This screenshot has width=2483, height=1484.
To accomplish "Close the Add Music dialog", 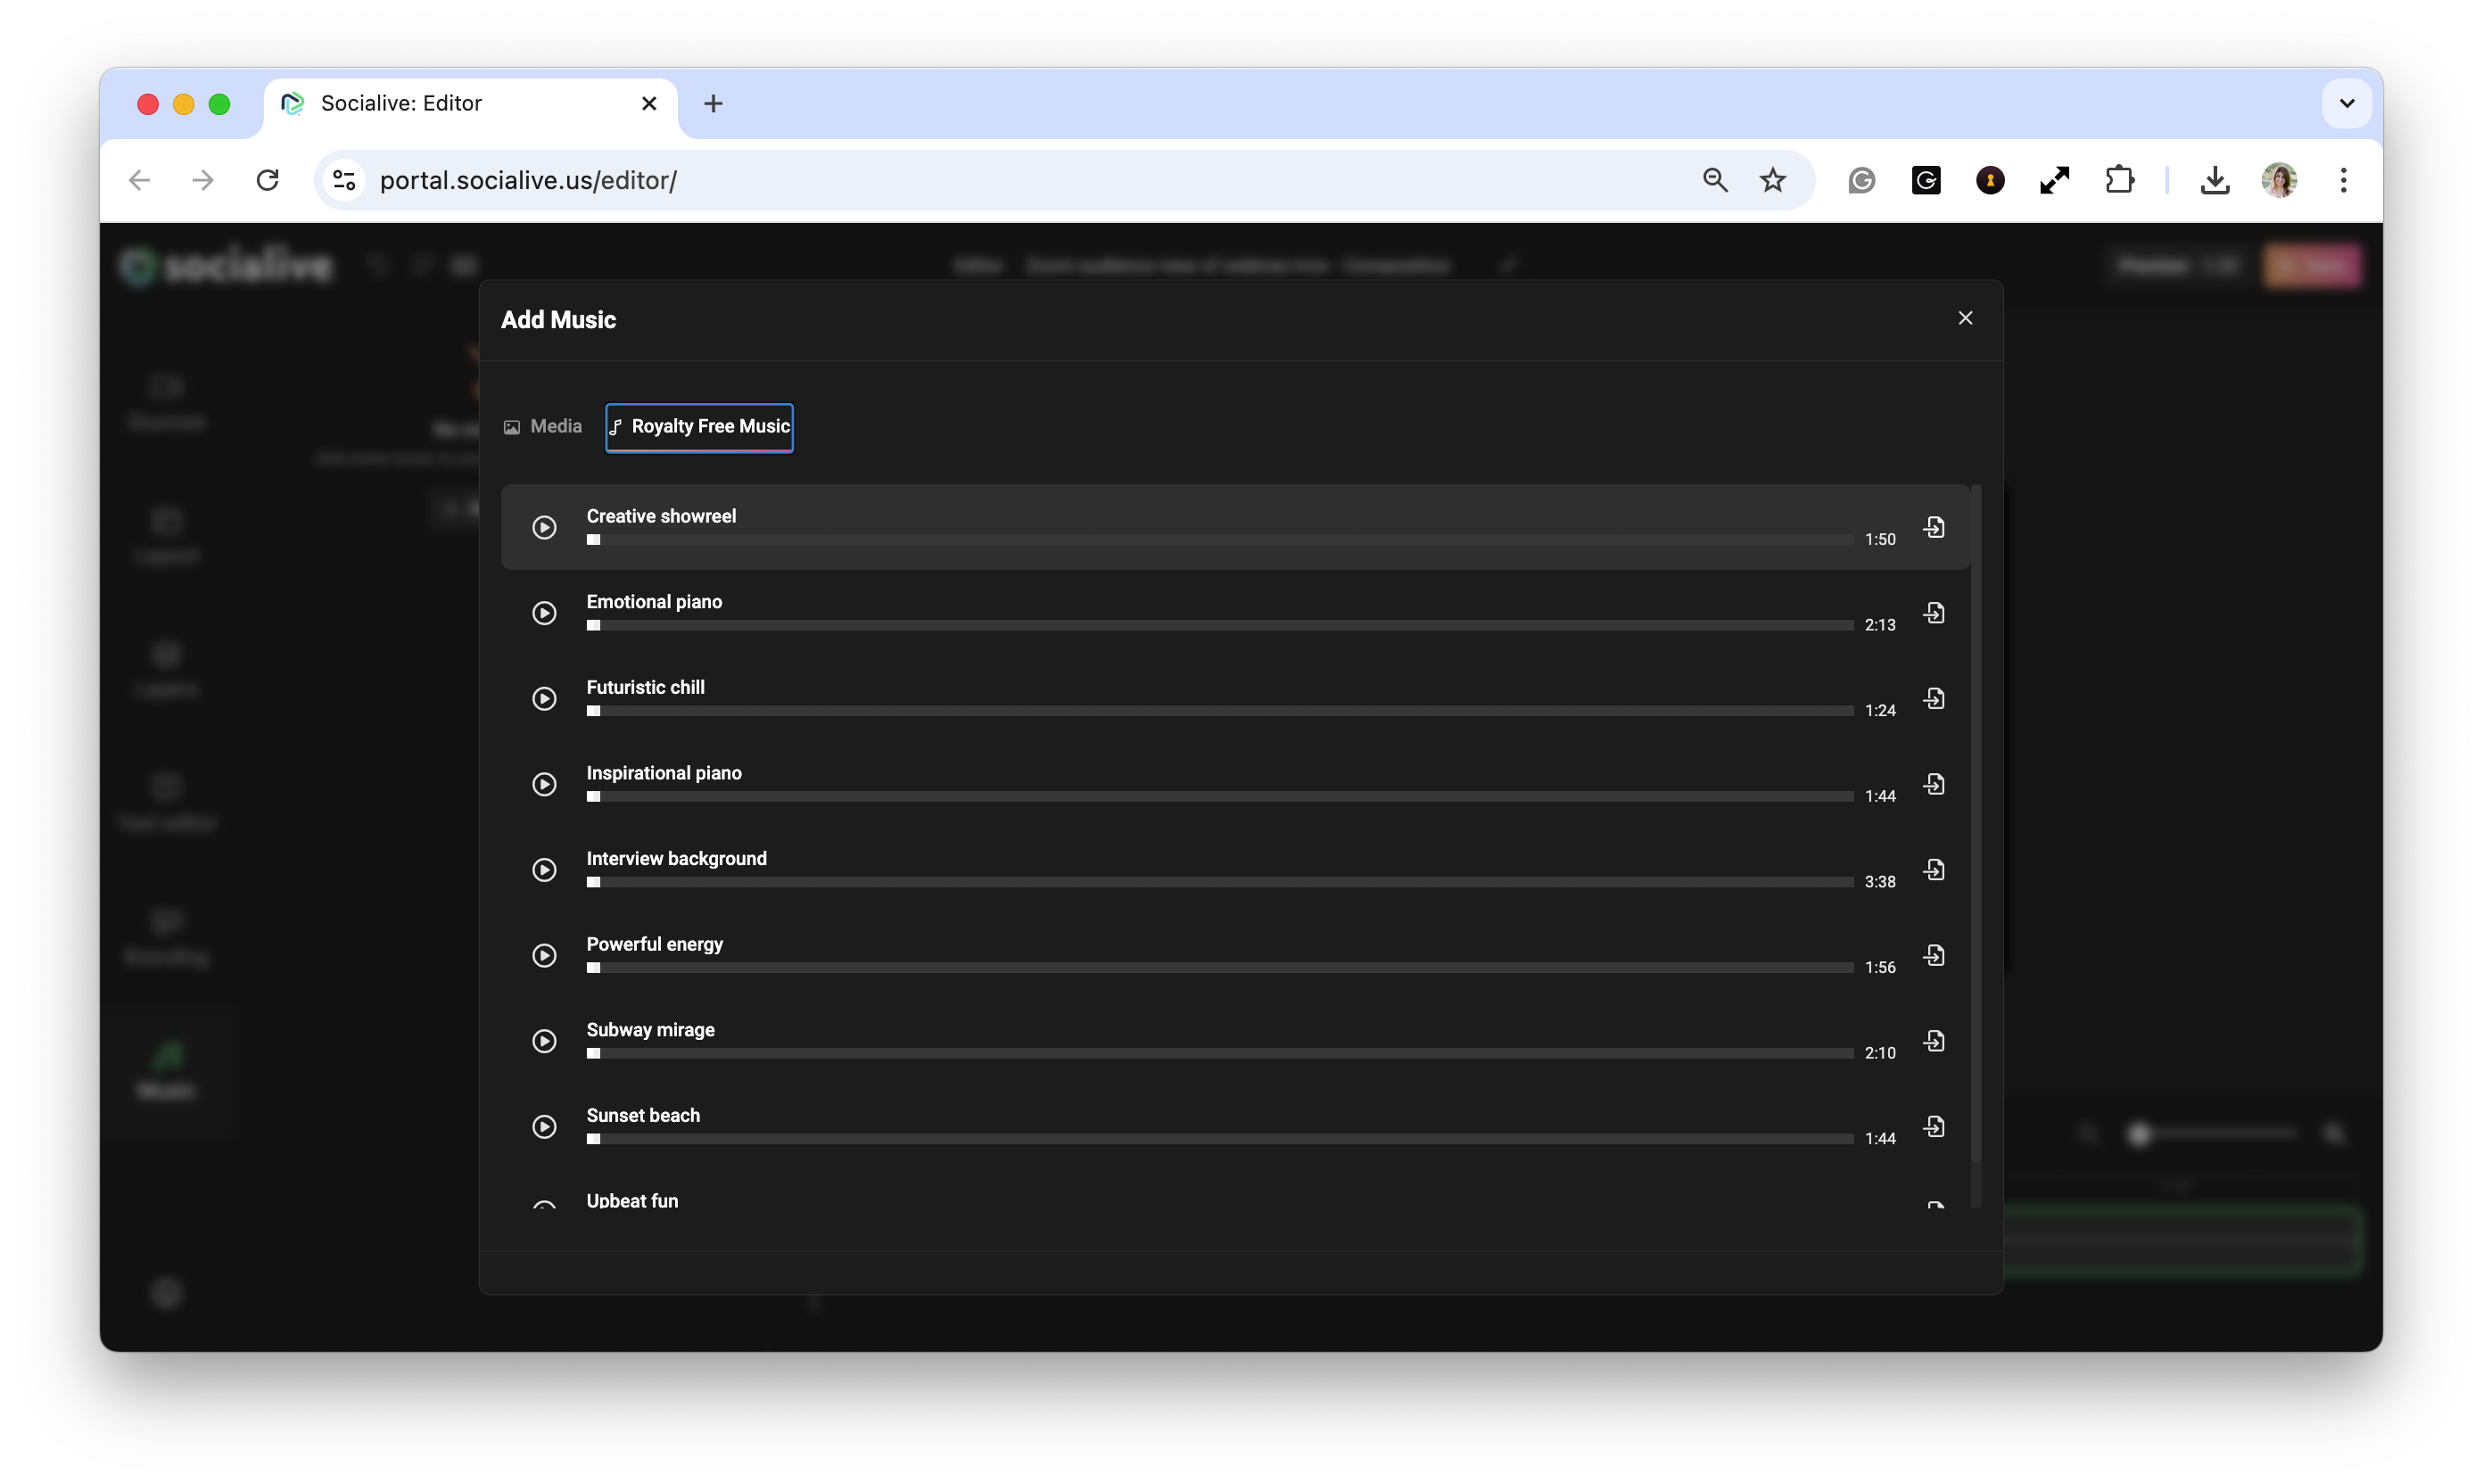I will [x=1965, y=318].
